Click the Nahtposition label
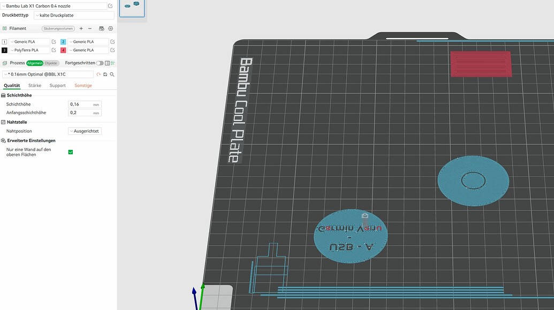 click(19, 131)
